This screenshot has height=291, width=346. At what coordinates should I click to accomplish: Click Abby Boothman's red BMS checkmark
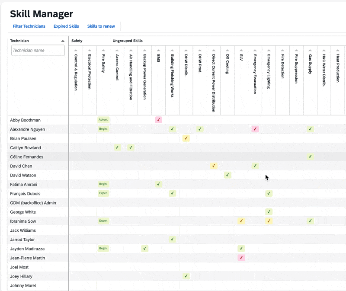[x=159, y=120]
